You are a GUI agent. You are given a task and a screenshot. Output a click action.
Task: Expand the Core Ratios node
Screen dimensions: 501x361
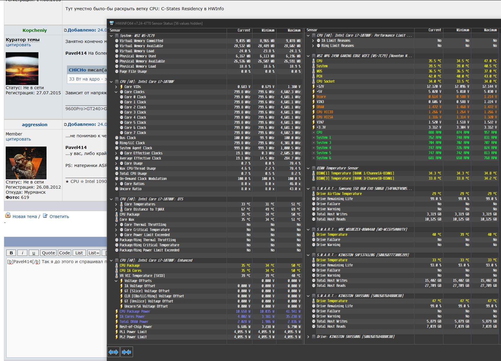tap(116, 184)
